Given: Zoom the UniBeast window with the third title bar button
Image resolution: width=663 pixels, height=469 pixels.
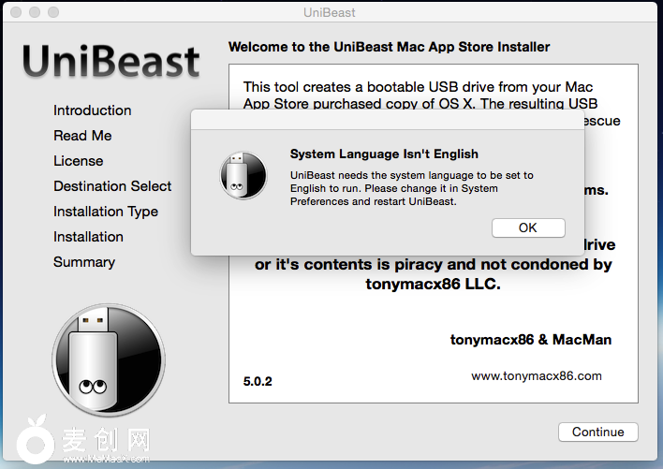Looking at the screenshot, I should [52, 13].
